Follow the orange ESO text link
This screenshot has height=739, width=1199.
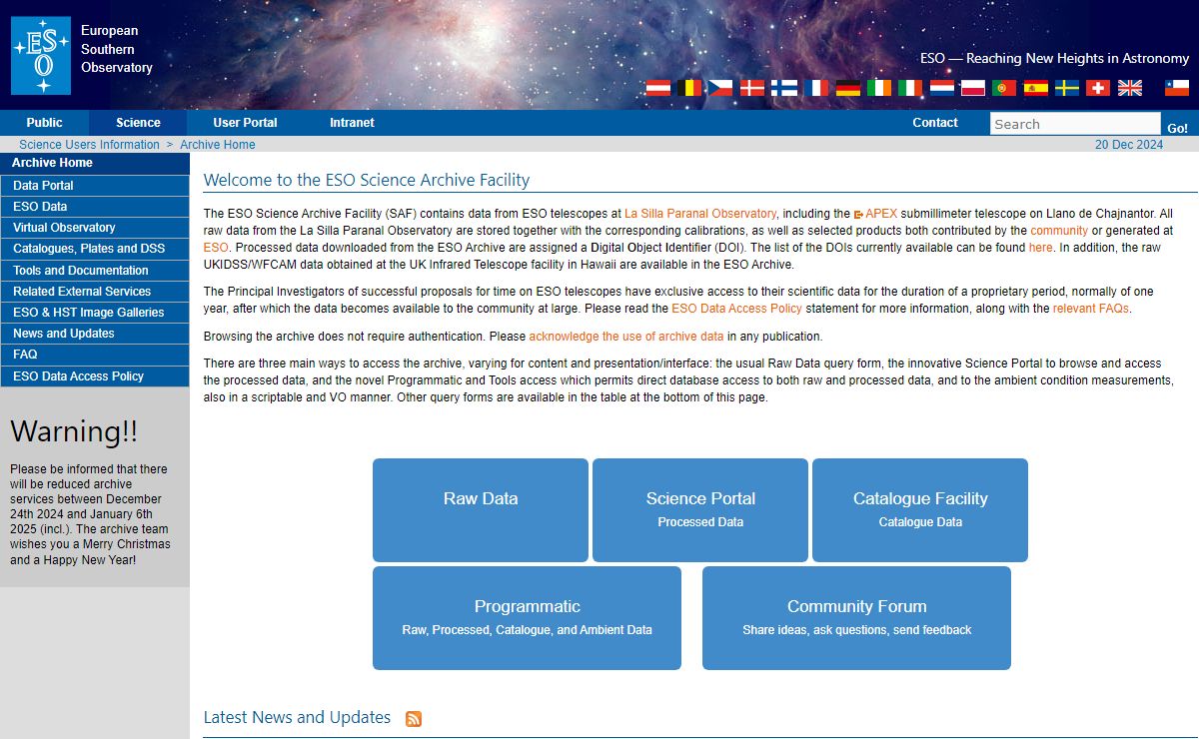216,247
